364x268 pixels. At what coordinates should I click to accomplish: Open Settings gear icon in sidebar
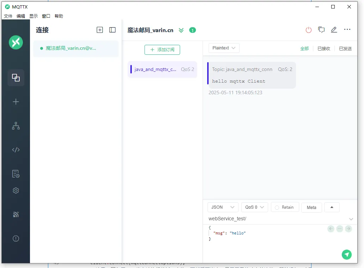pyautogui.click(x=16, y=191)
